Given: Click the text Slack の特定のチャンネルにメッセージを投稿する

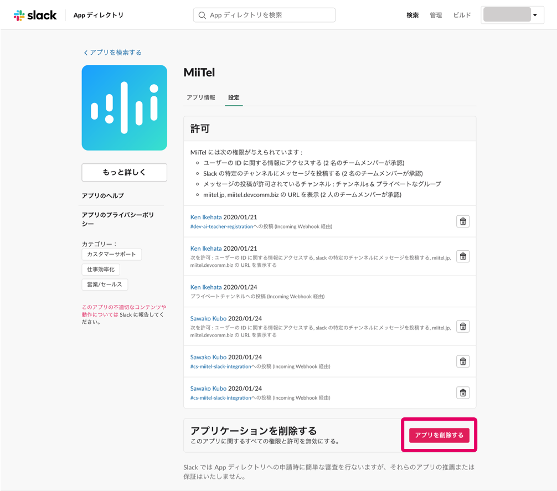Looking at the screenshot, I should click(272, 174).
